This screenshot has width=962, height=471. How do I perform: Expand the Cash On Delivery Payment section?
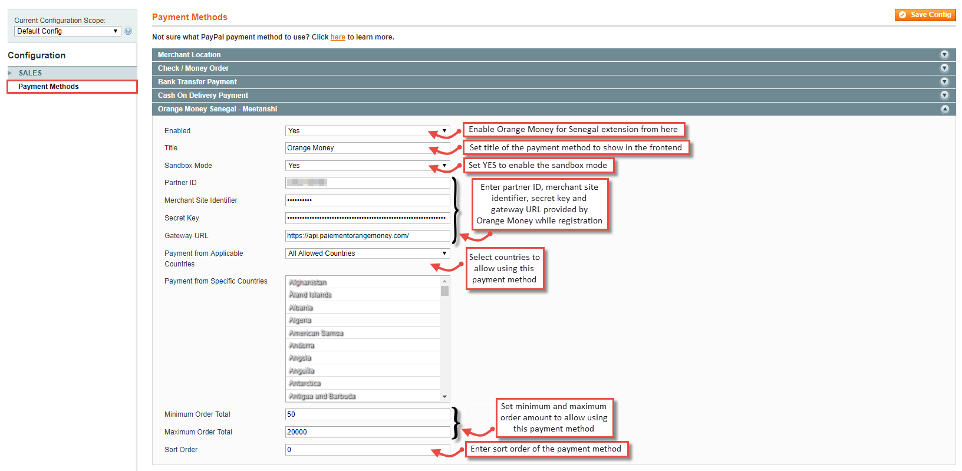[554, 95]
